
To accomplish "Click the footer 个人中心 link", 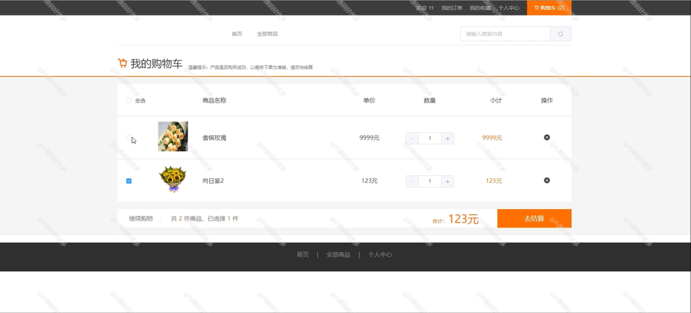I will [x=380, y=254].
